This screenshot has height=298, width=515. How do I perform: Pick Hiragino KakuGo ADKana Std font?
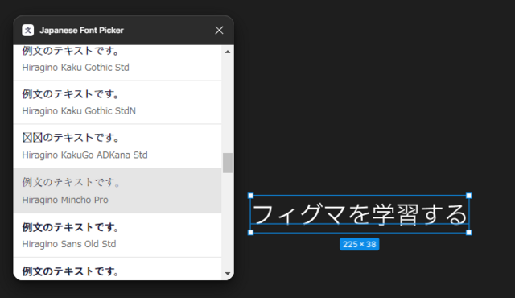[117, 147]
